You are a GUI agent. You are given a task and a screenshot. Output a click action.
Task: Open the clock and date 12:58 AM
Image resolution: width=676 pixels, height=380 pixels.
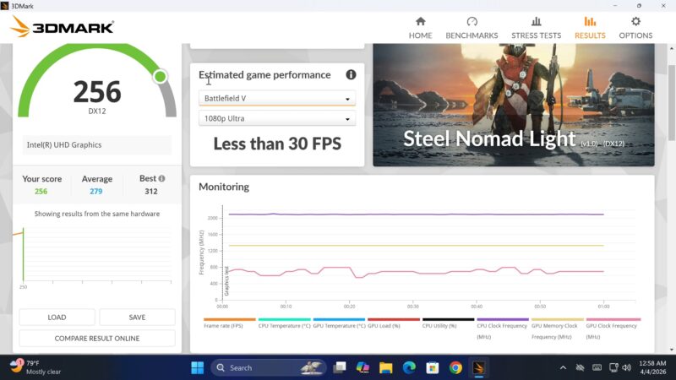point(652,367)
